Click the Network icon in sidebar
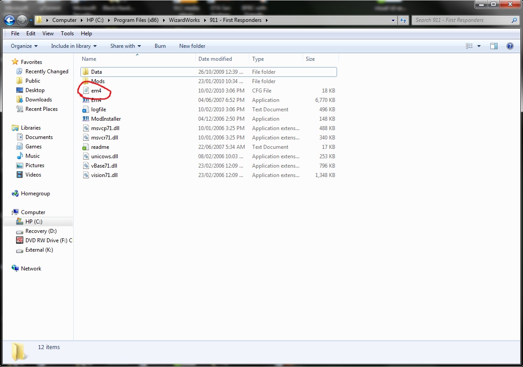This screenshot has width=523, height=367. [15, 268]
